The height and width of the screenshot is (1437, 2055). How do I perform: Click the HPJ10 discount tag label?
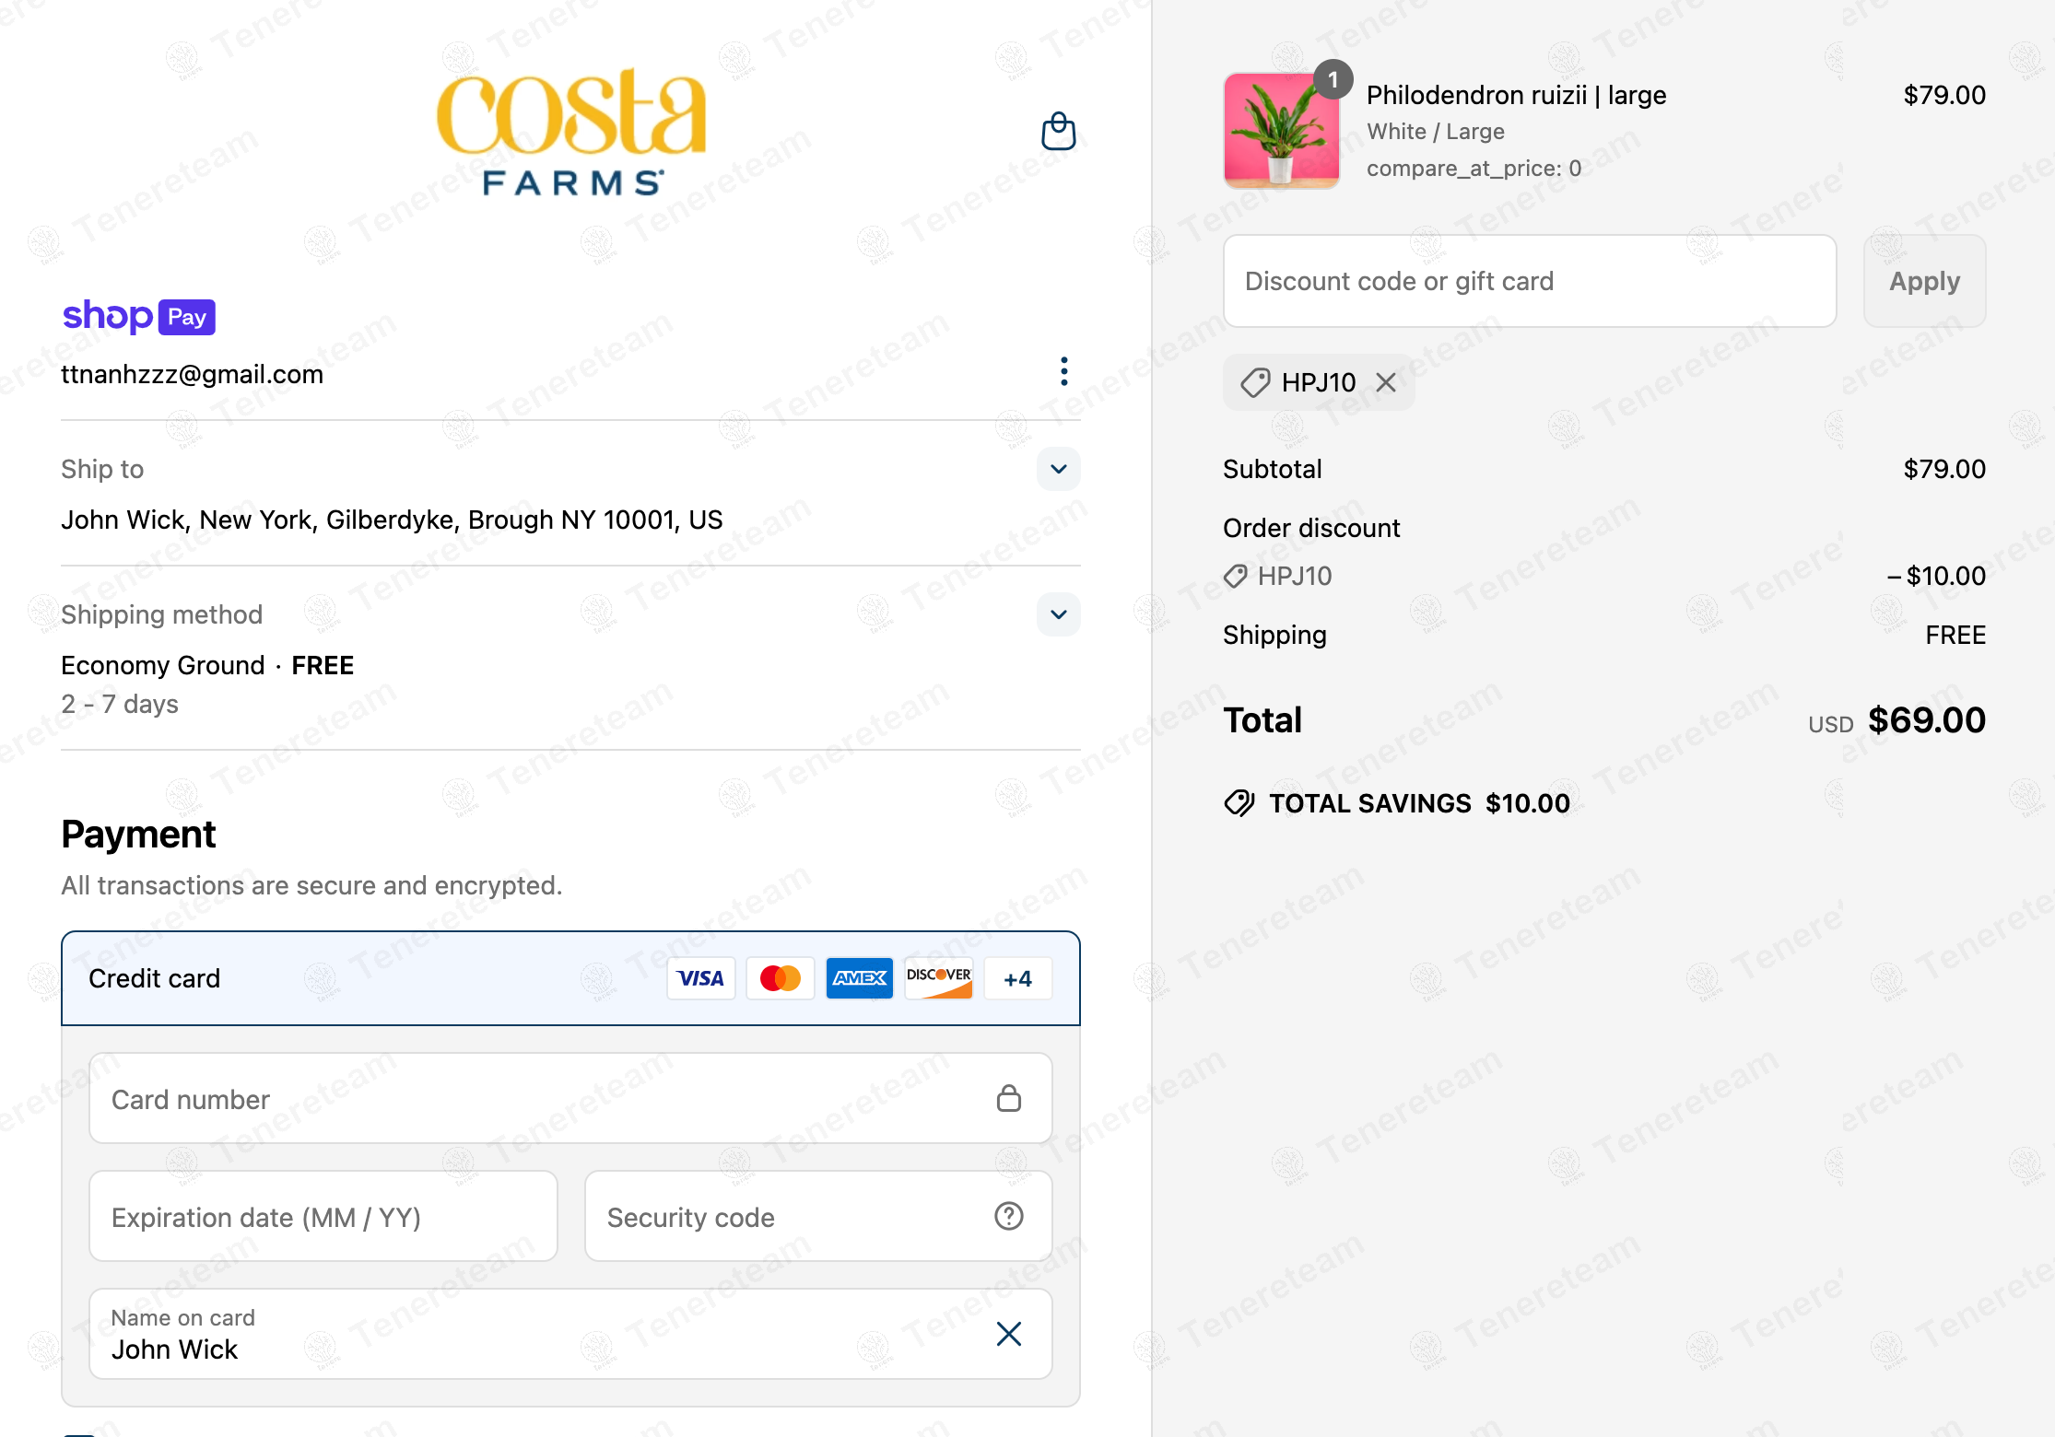(1318, 382)
